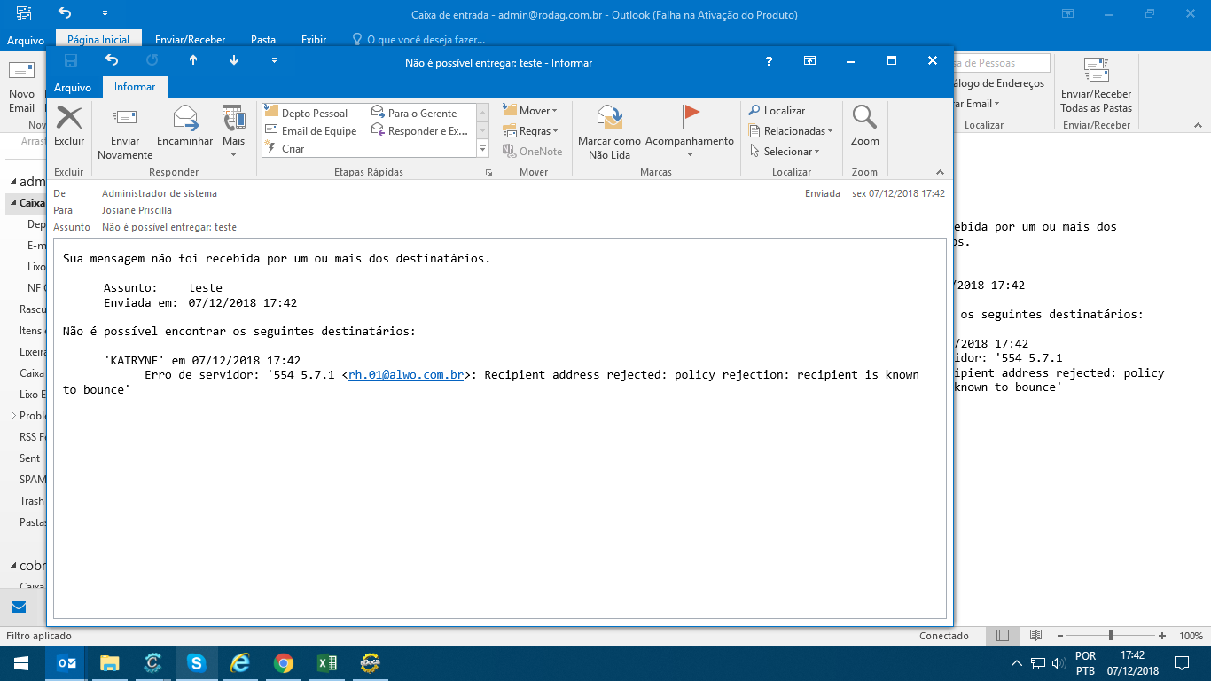Select Responder e Ex... quick step

[x=427, y=130]
